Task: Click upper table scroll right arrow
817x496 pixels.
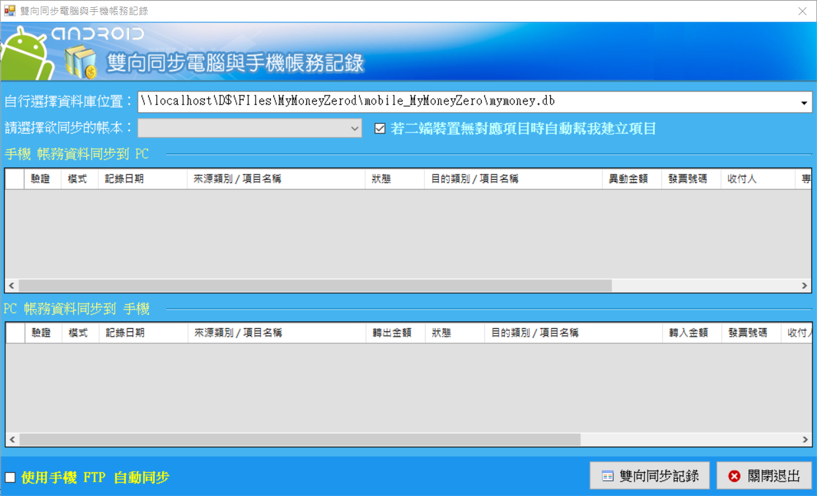Action: point(804,286)
